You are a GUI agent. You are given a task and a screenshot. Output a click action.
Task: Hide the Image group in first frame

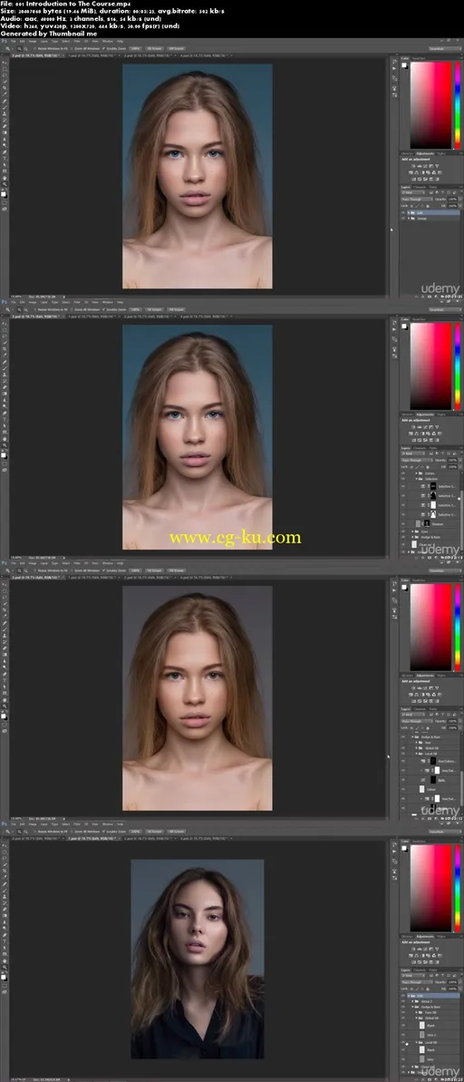tap(402, 218)
